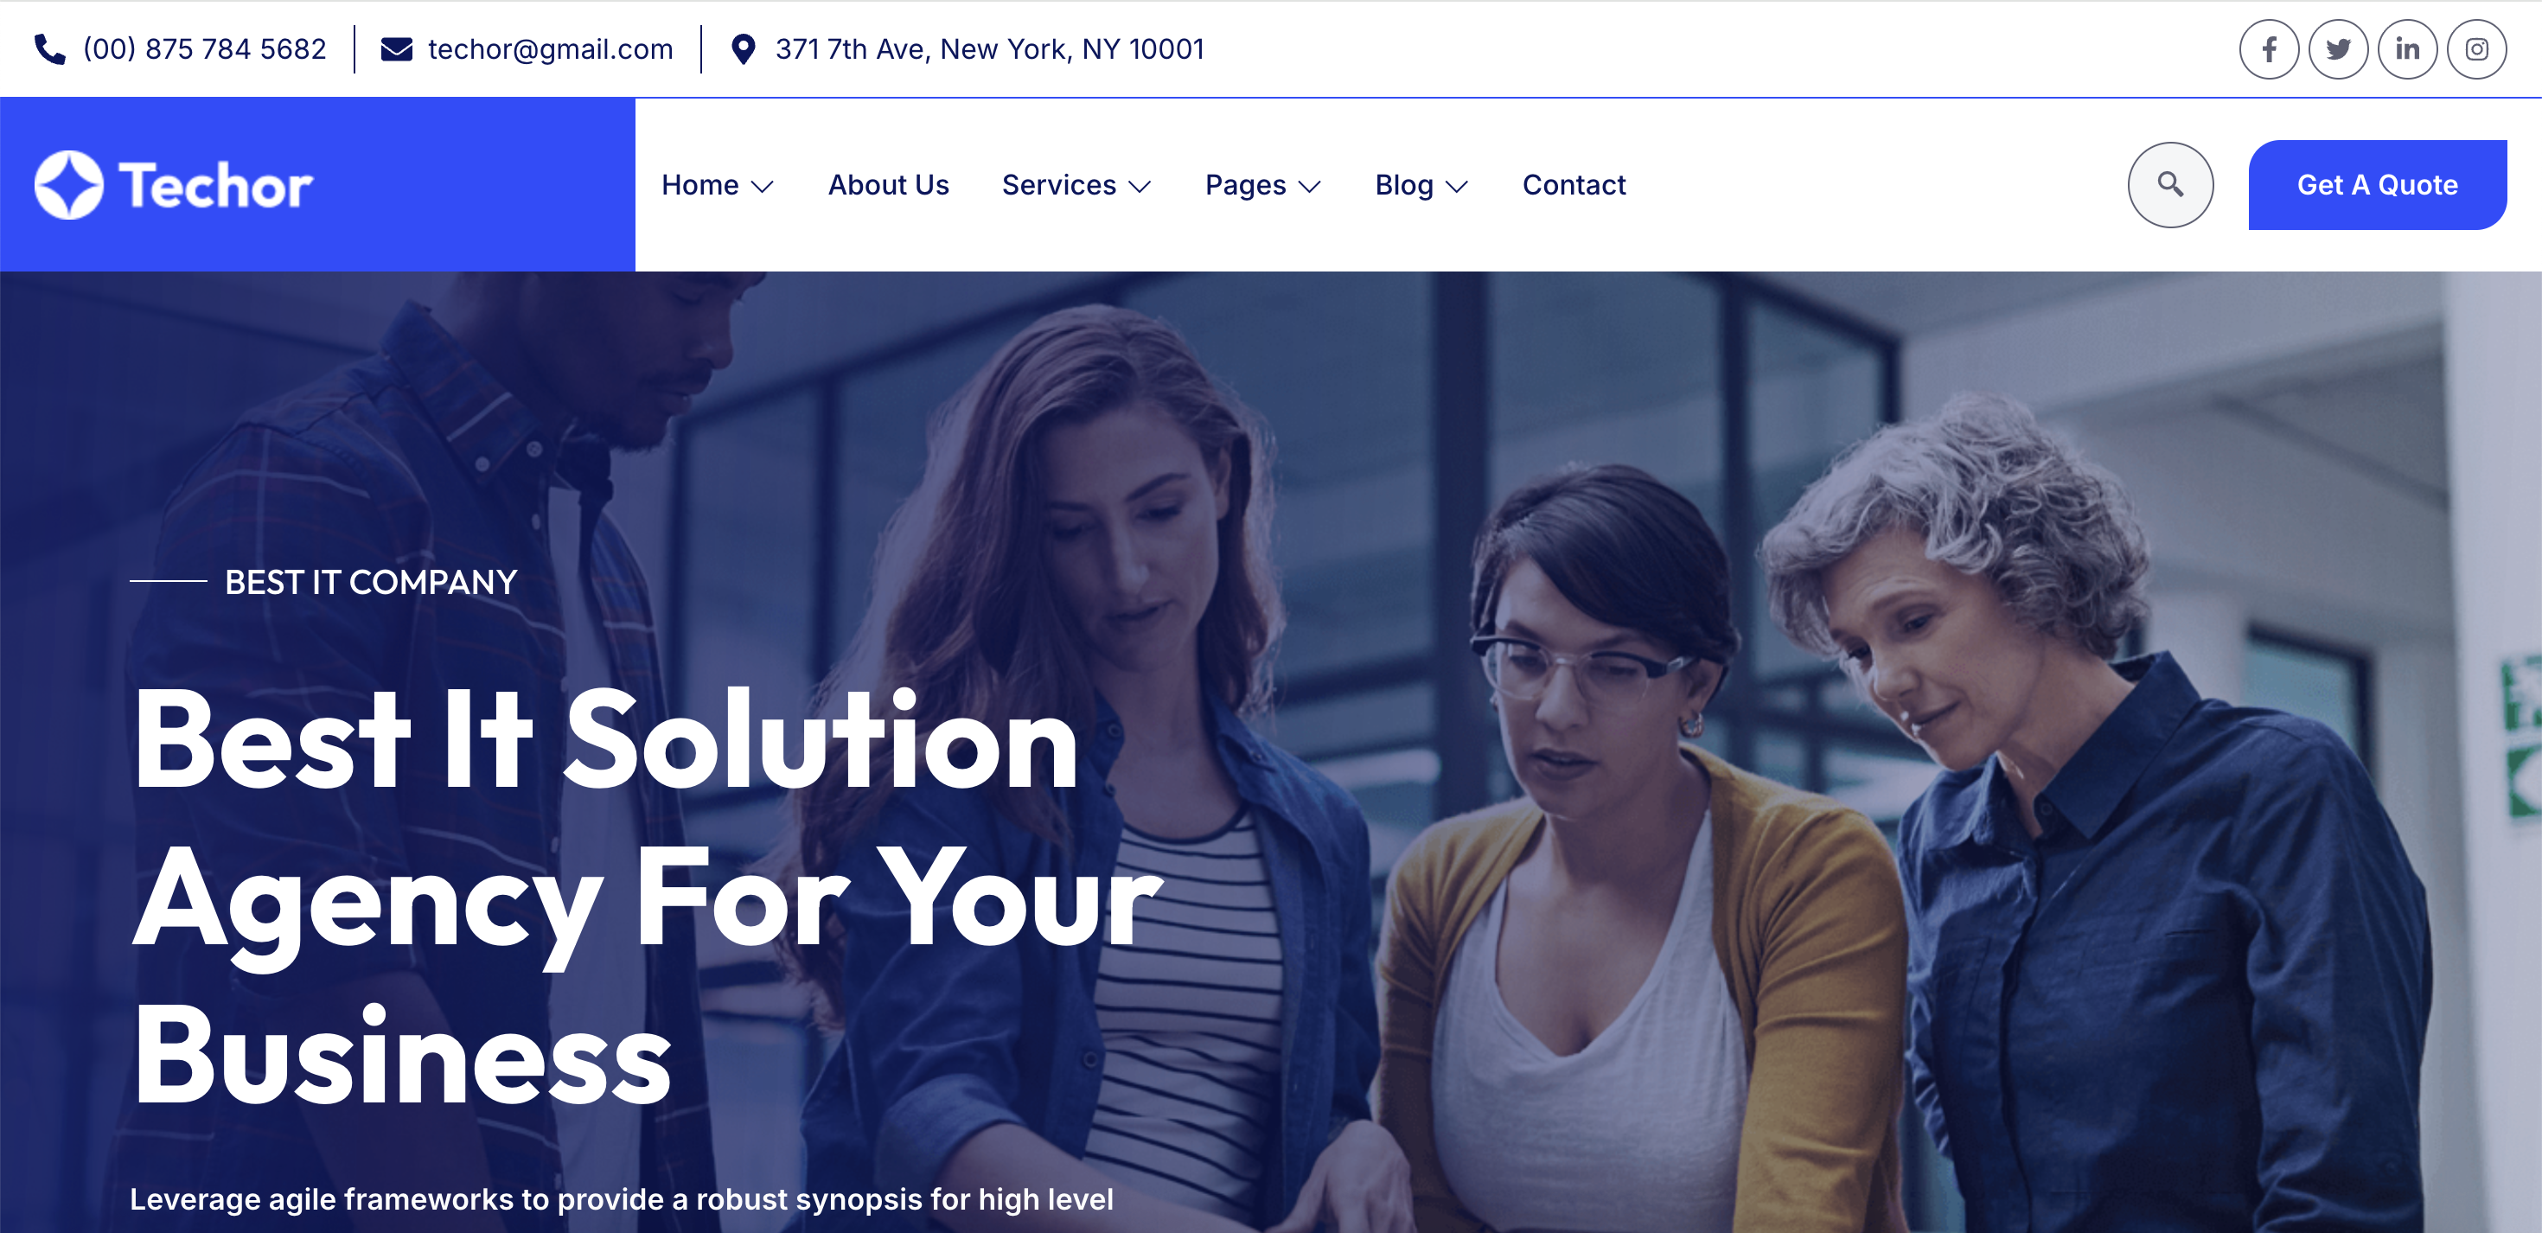The height and width of the screenshot is (1233, 2542).
Task: Expand the Services dropdown arrow
Action: [1140, 187]
